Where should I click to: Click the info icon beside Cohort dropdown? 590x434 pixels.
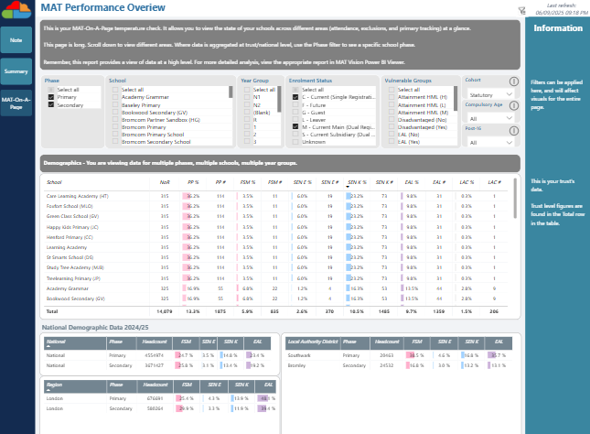click(514, 81)
